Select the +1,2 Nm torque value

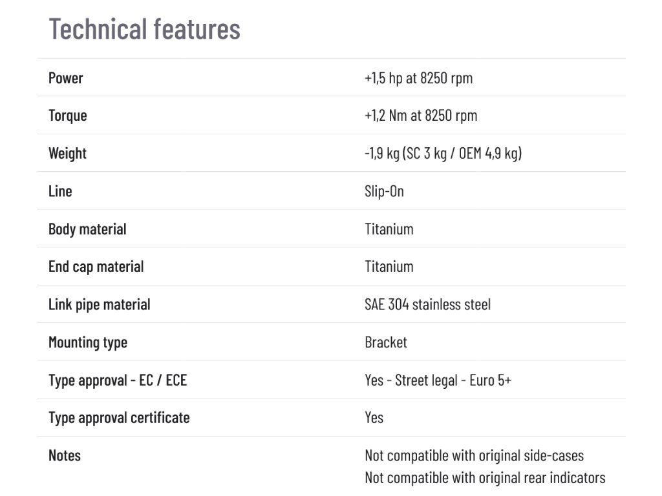click(421, 116)
